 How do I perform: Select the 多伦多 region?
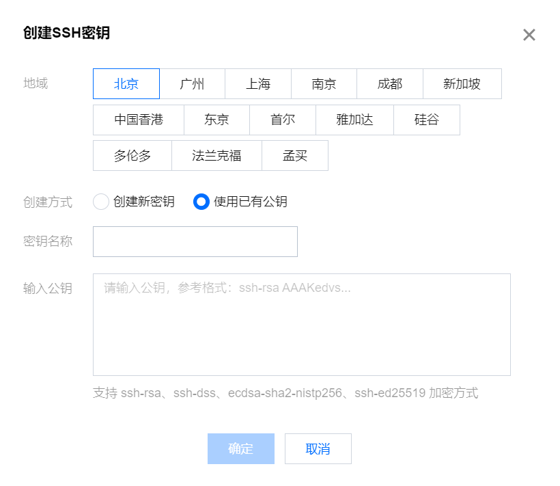pos(132,155)
